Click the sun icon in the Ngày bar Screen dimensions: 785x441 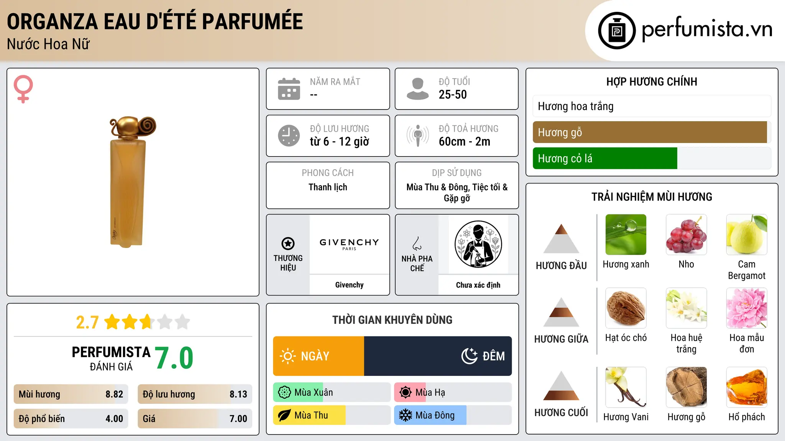point(287,356)
